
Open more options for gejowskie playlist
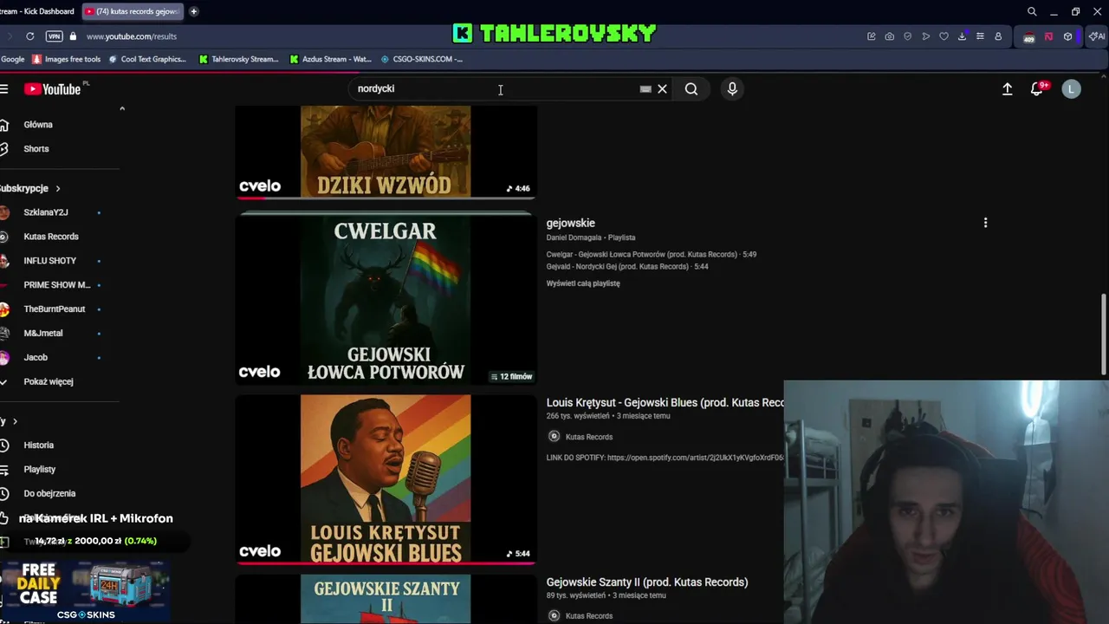pos(985,223)
